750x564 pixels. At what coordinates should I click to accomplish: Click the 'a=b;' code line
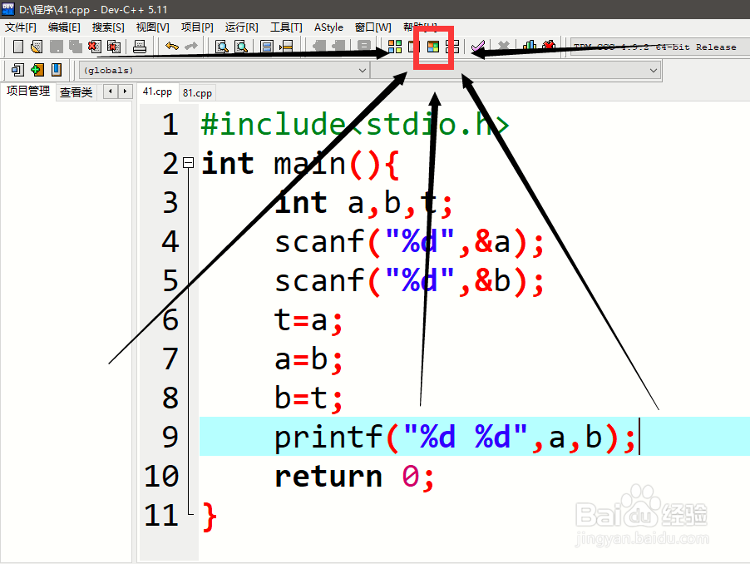(x=309, y=359)
